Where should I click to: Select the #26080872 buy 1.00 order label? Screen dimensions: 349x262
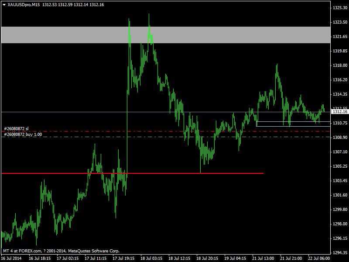[x=23, y=134]
